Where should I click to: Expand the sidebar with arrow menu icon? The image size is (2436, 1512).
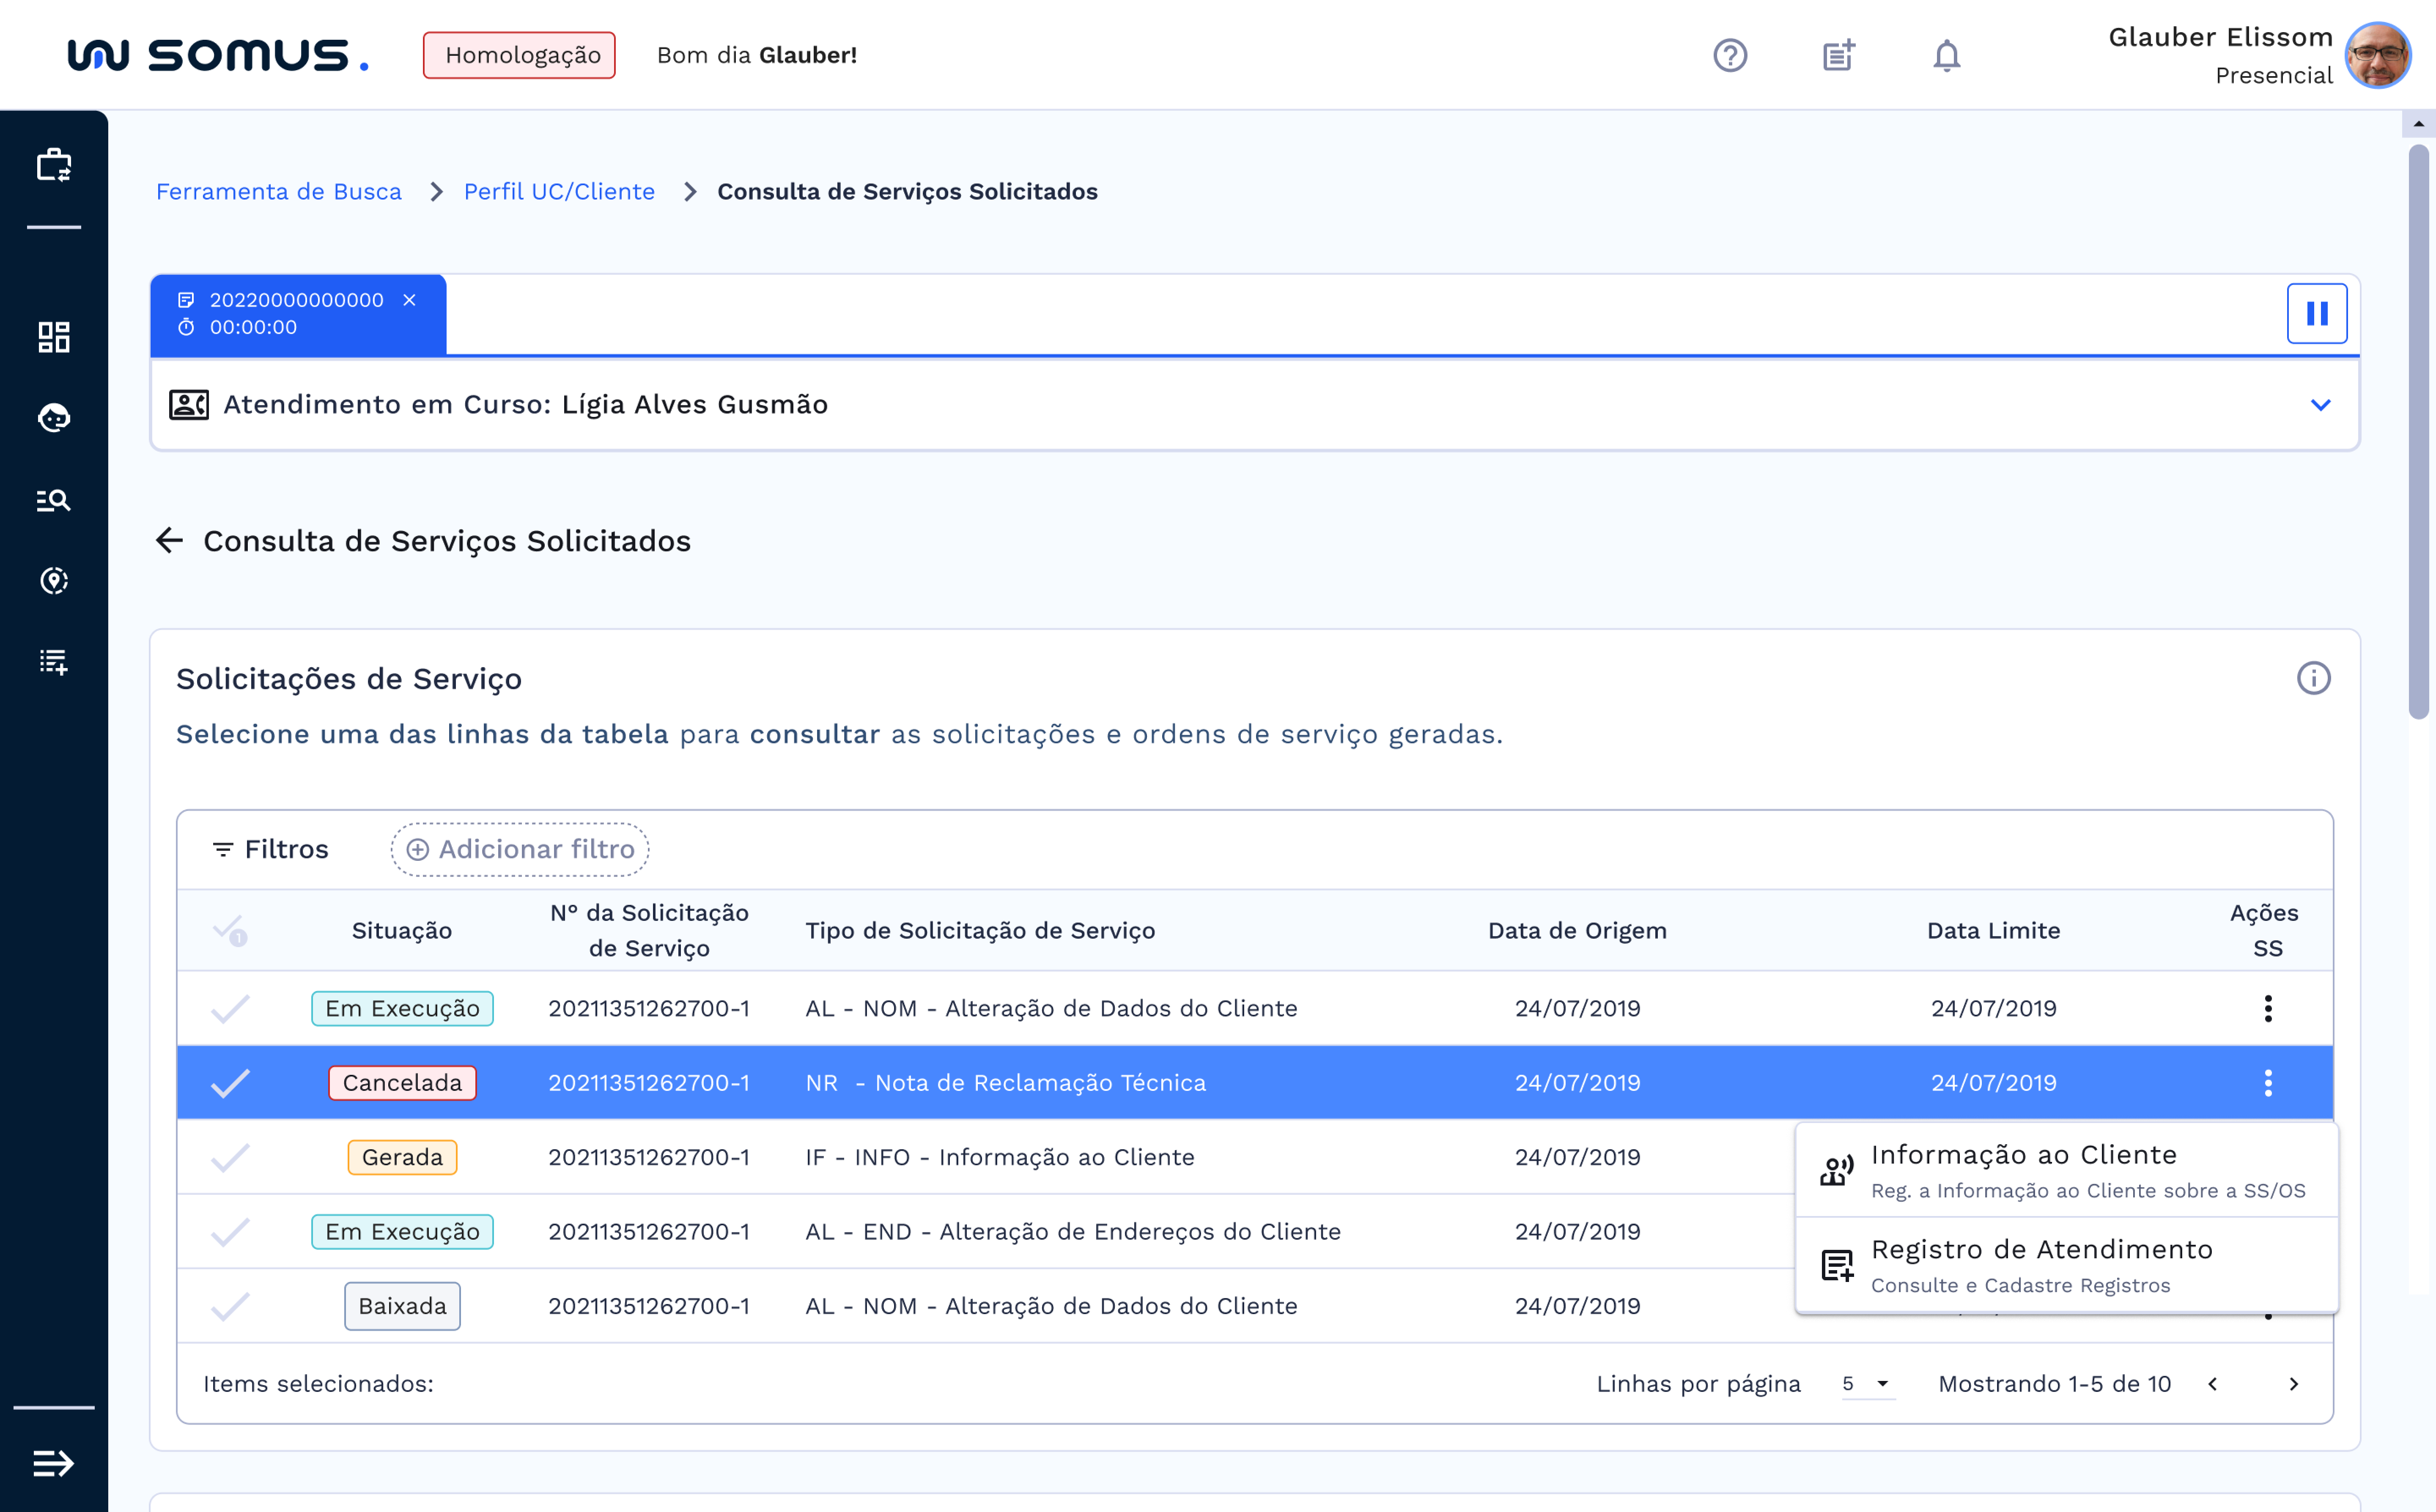tap(54, 1463)
